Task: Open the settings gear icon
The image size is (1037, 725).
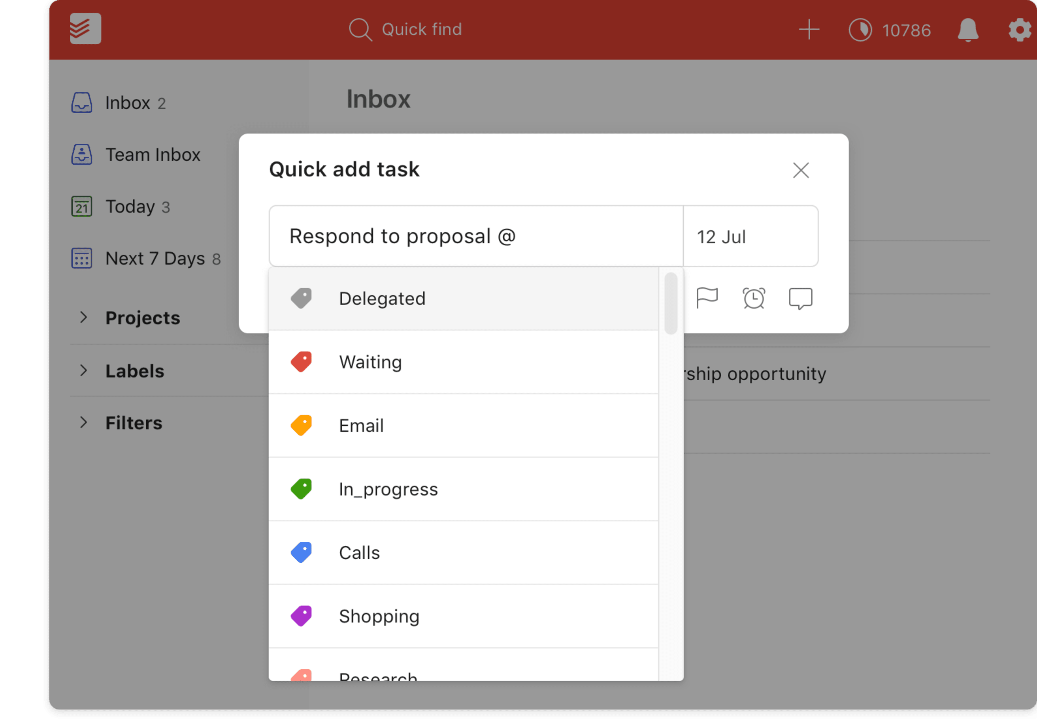Action: pos(1020,30)
